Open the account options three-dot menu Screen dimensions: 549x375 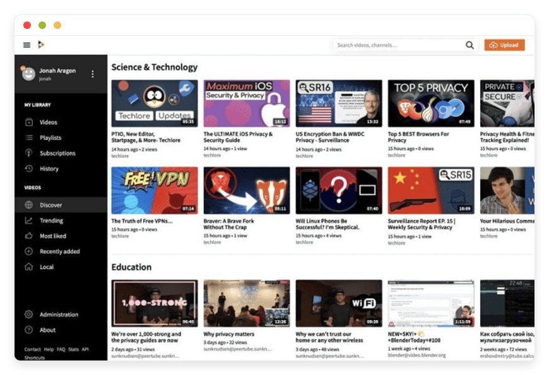tap(92, 74)
